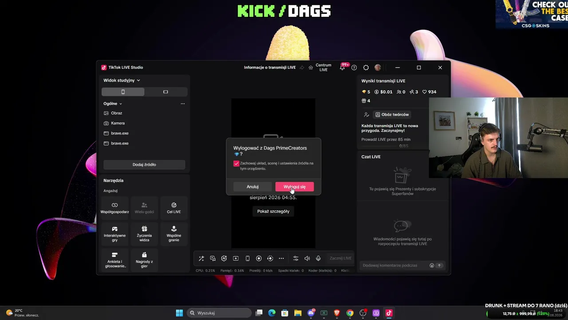Send the chat comment with arrow button

[x=439, y=265]
